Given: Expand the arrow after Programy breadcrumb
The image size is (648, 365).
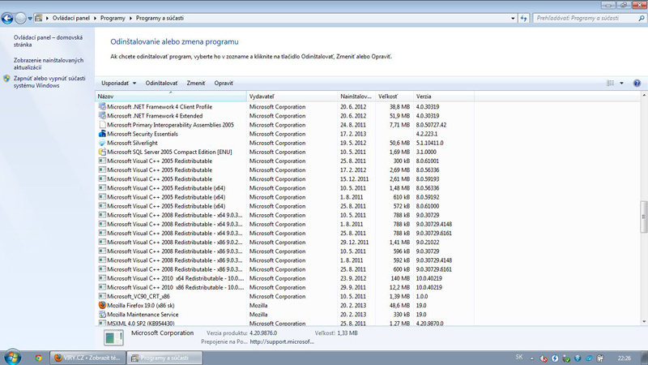Looking at the screenshot, I should tap(130, 18).
